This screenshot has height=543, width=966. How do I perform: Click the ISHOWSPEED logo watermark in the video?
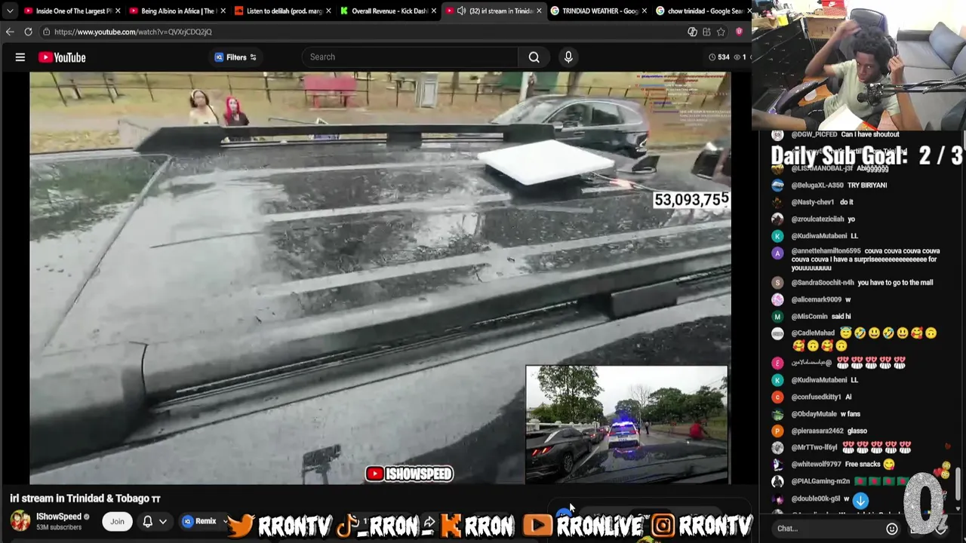tap(409, 474)
